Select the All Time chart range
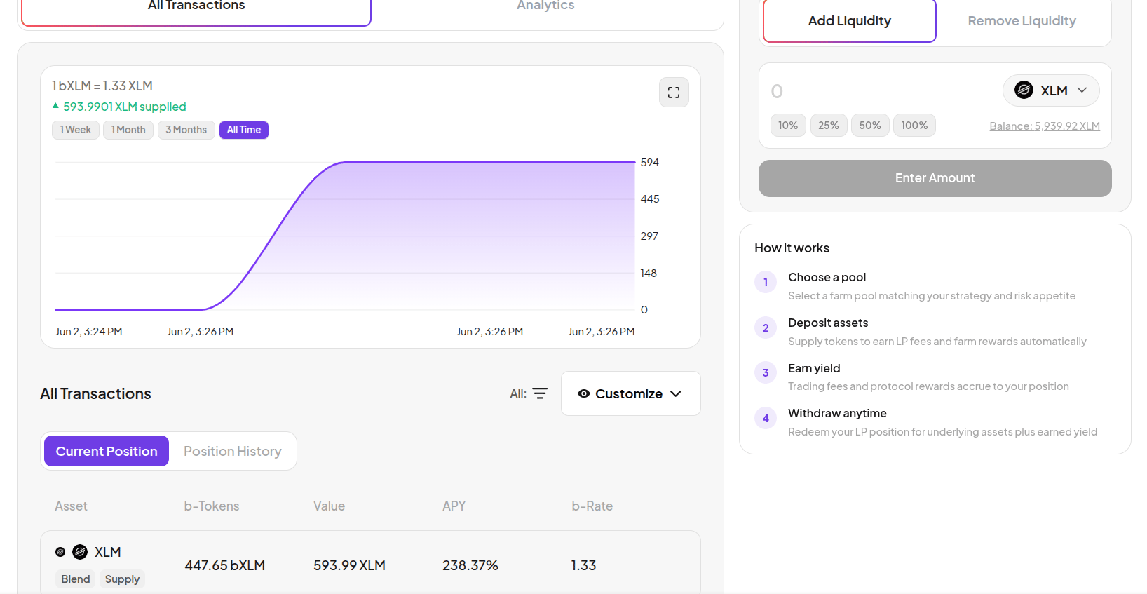The image size is (1147, 594). (x=244, y=130)
